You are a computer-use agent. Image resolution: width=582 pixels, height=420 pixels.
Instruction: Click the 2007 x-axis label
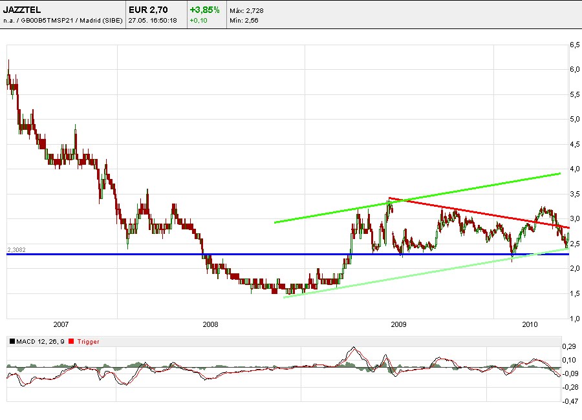coord(61,324)
